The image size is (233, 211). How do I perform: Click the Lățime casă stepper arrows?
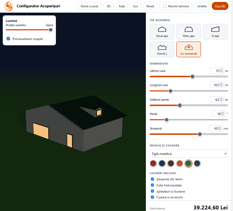coord(221,71)
